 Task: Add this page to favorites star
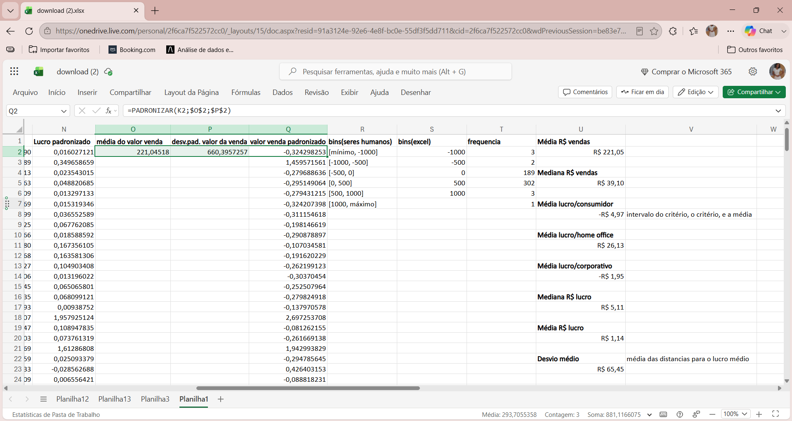click(654, 31)
